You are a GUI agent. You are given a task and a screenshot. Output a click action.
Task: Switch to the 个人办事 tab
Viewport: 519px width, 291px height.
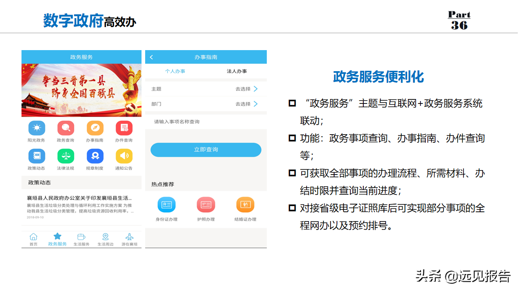(x=175, y=71)
